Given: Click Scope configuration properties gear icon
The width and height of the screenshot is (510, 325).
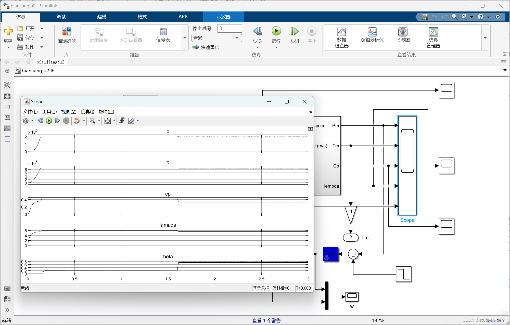Looking at the screenshot, I should pos(26,121).
